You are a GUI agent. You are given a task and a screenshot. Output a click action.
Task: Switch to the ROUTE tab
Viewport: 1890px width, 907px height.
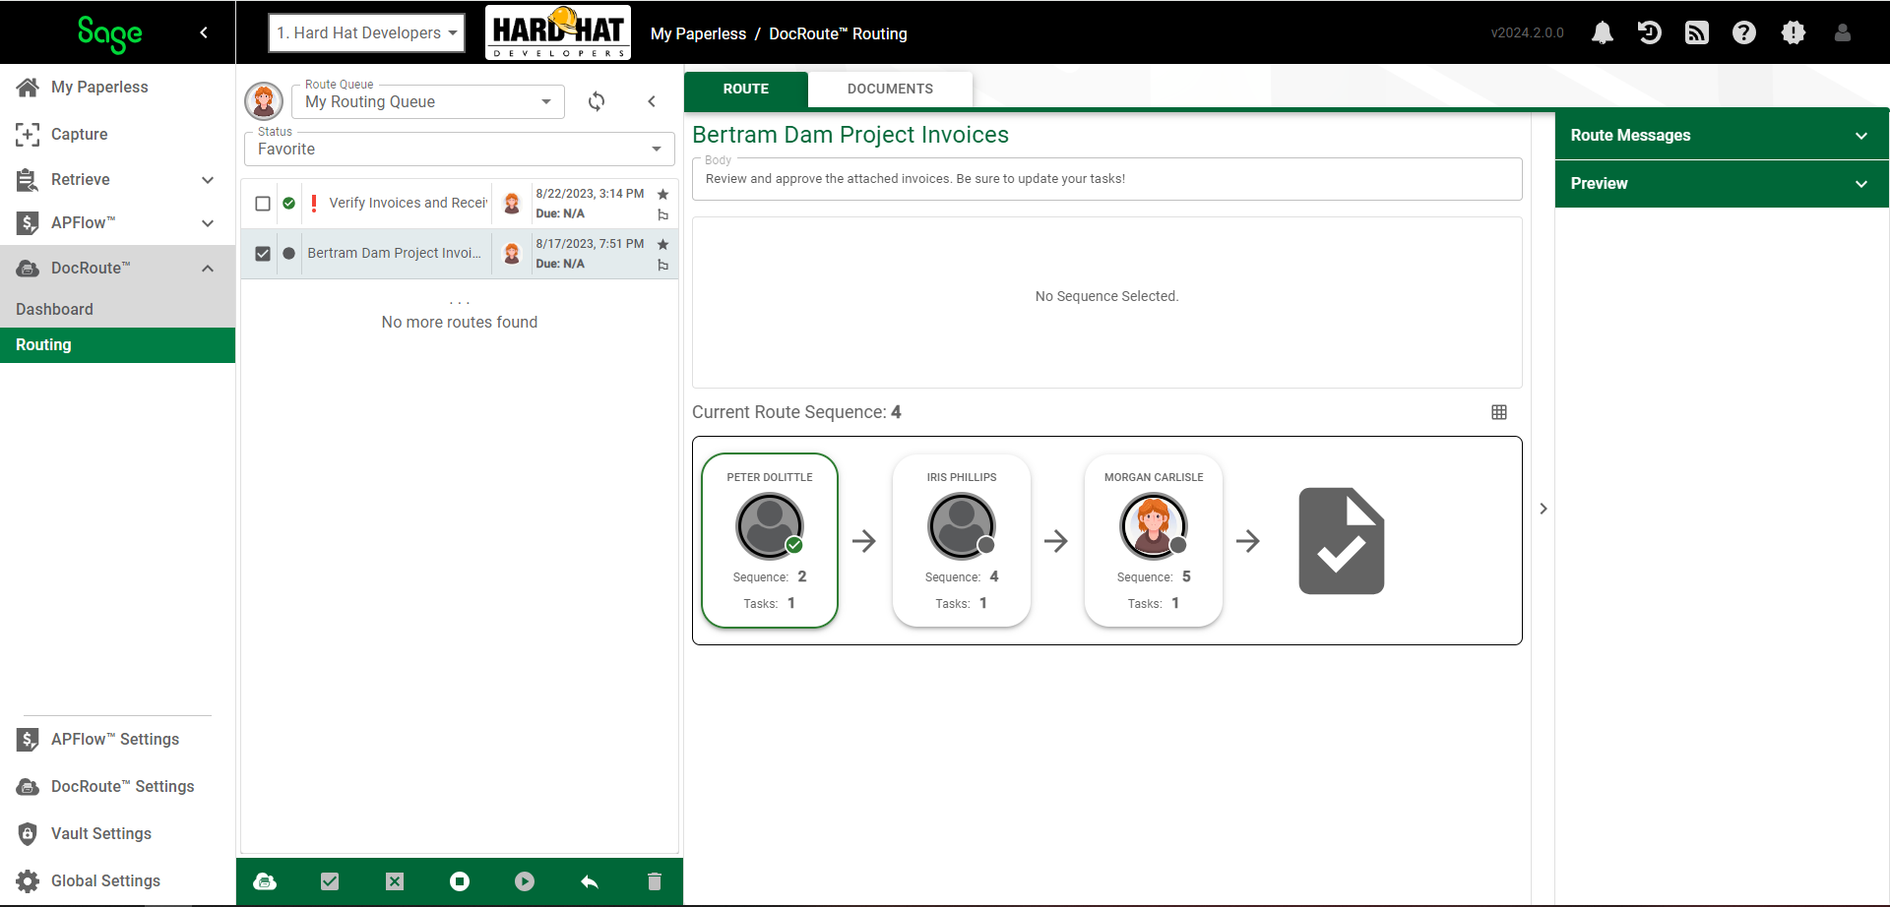pos(746,89)
